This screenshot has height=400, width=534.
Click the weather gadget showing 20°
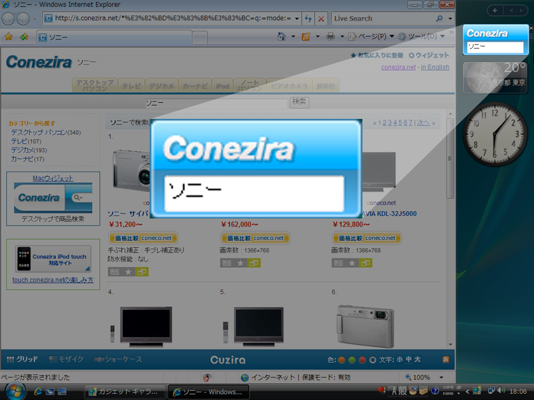click(495, 77)
